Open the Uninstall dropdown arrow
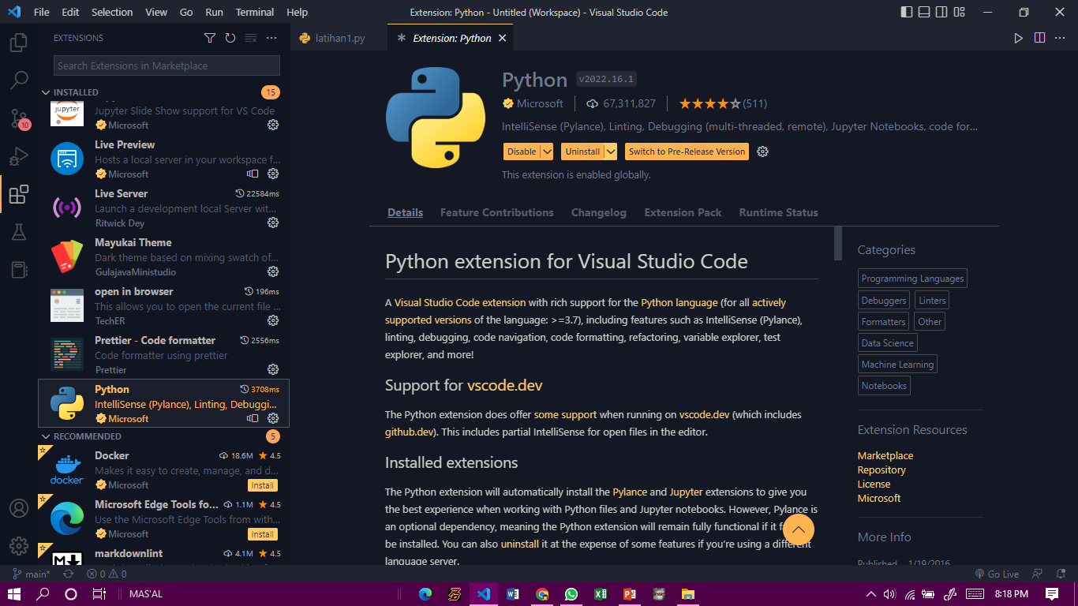 608,151
